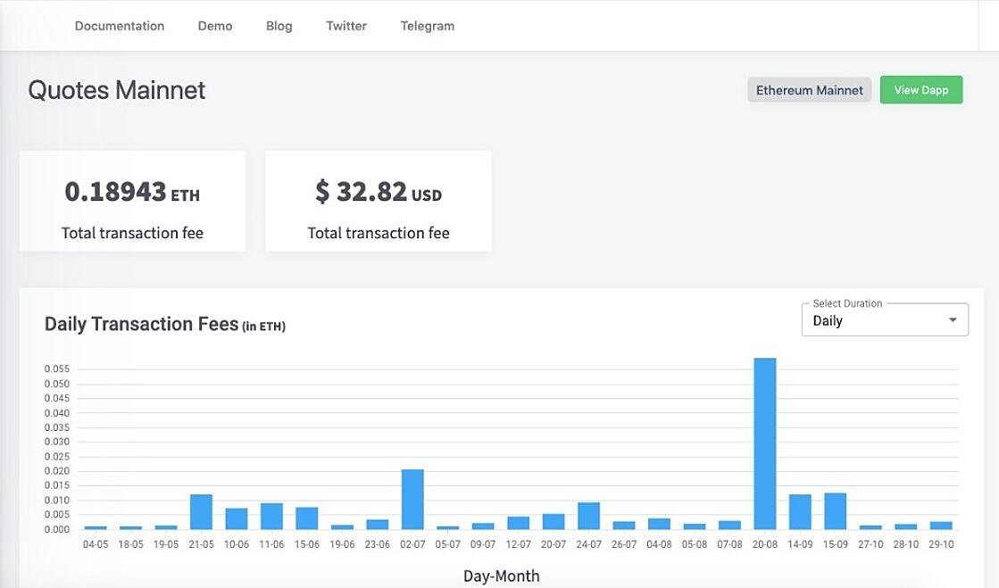999x588 pixels.
Task: Select the 15-09 bar
Action: coord(835,510)
